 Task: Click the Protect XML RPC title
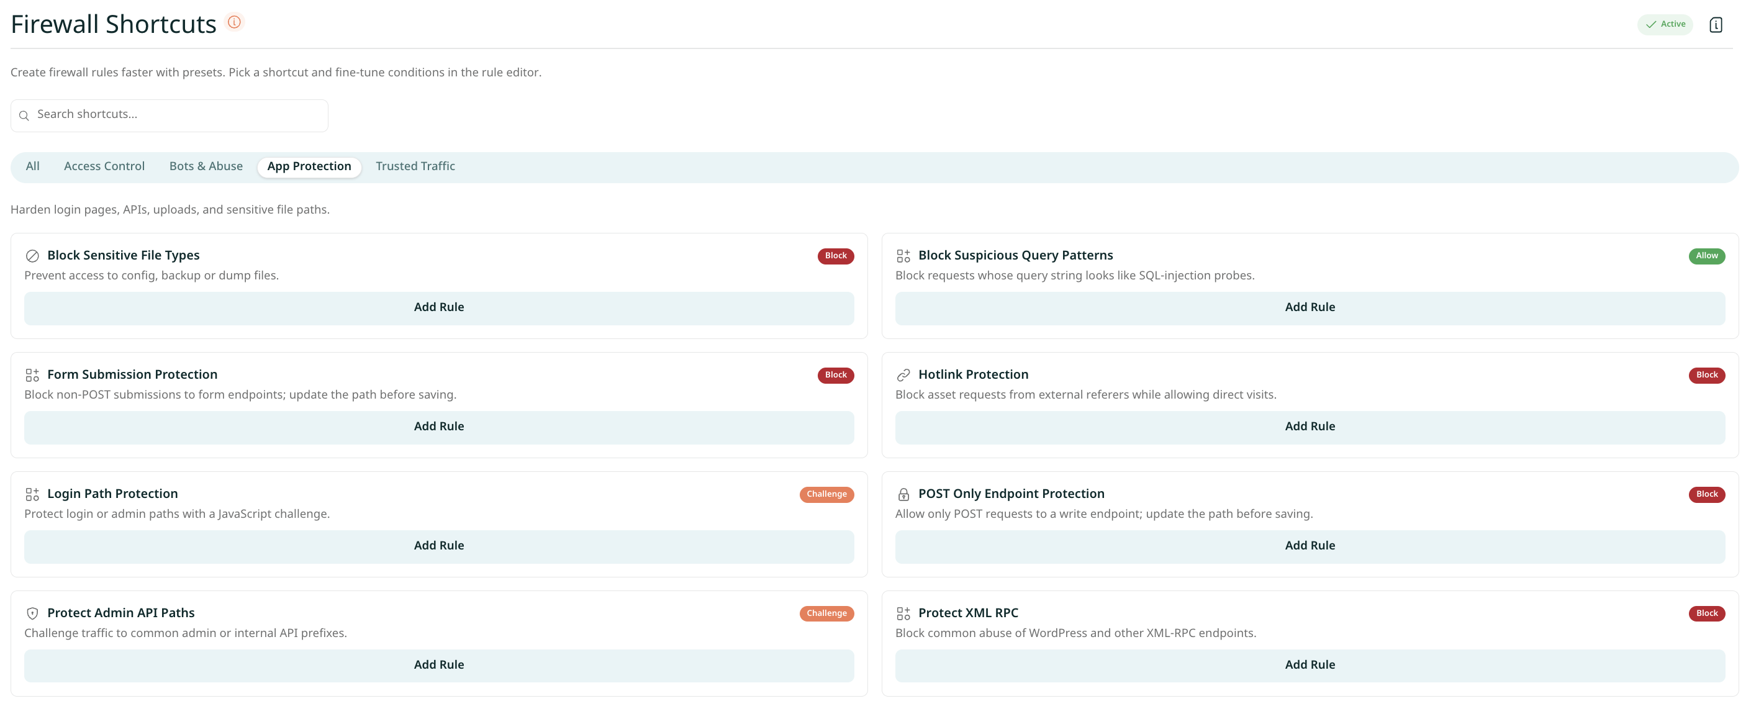(968, 613)
